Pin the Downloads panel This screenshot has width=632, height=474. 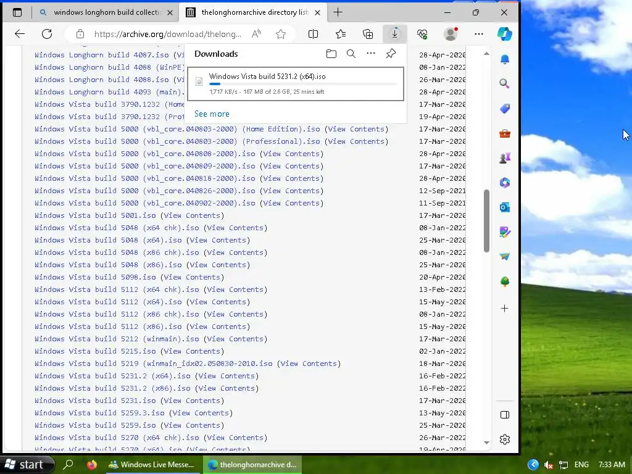[x=391, y=54]
